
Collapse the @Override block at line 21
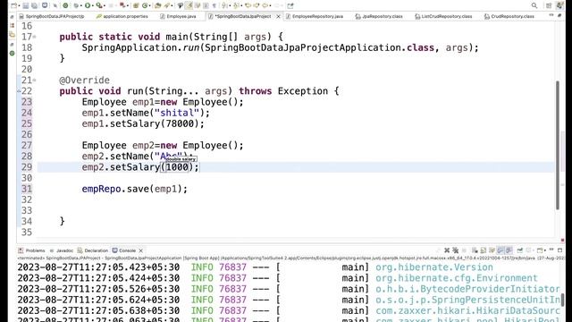tap(35, 80)
